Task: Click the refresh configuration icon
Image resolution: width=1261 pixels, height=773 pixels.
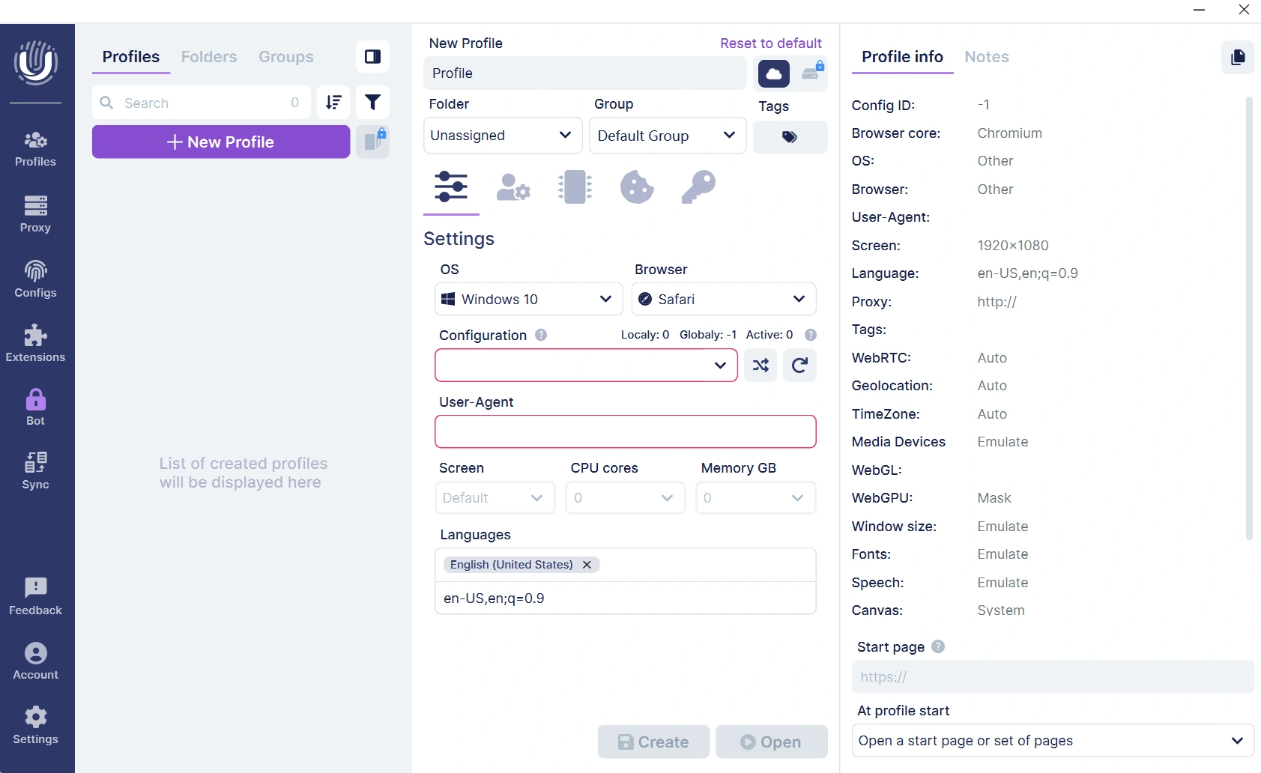Action: pyautogui.click(x=799, y=366)
